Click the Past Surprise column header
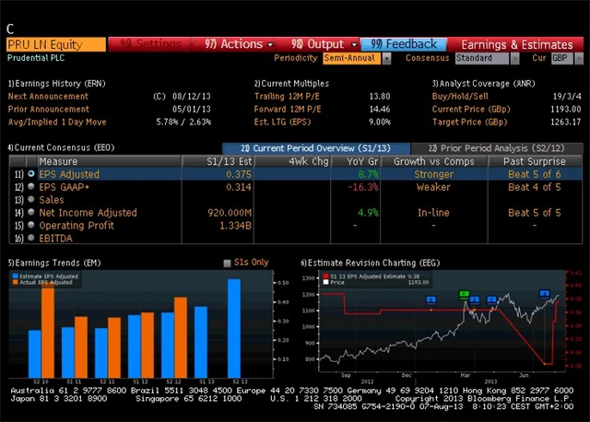590x422 pixels. [535, 161]
